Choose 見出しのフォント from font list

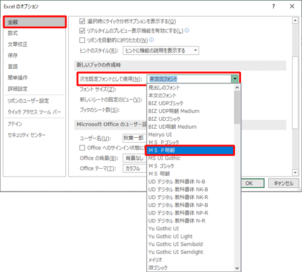(x=190, y=88)
